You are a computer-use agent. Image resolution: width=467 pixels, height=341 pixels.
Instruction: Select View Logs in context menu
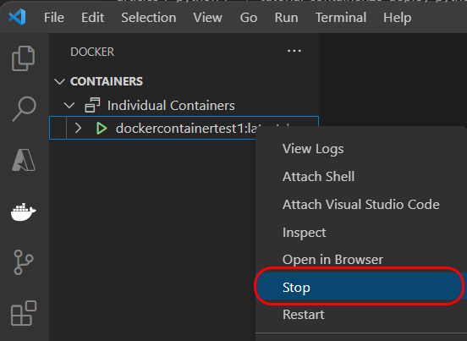pyautogui.click(x=313, y=149)
